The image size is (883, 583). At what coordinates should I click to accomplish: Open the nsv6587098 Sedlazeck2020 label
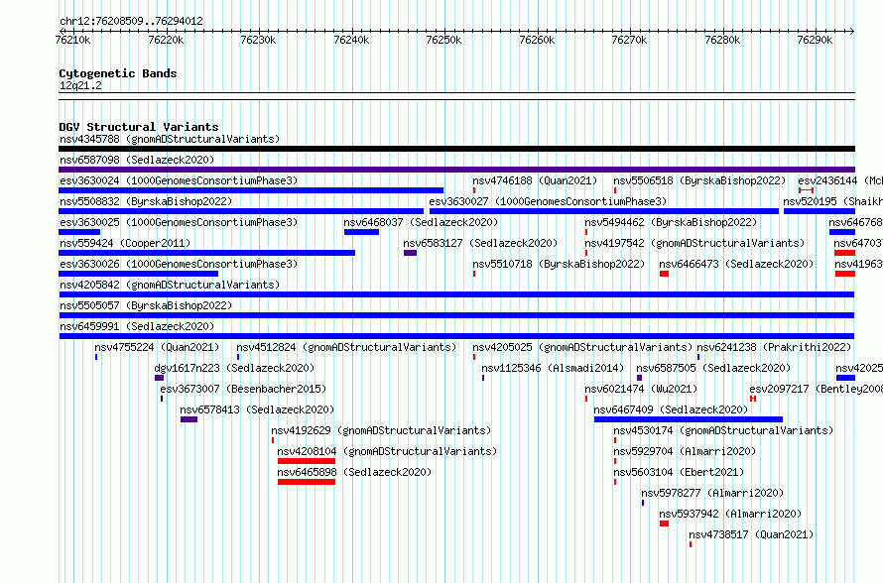pyautogui.click(x=137, y=160)
